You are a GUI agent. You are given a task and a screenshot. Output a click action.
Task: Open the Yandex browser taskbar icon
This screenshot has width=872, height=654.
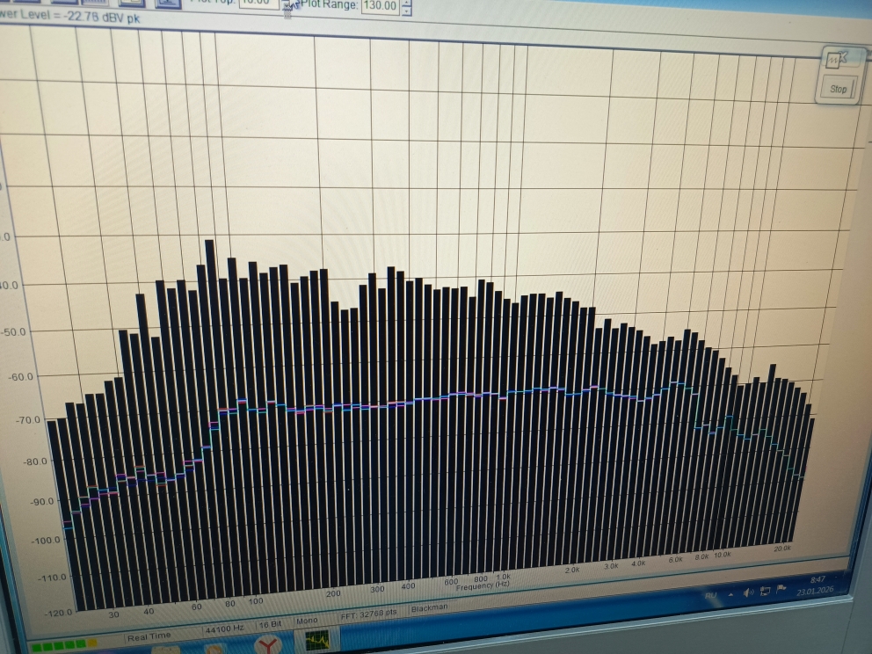click(x=268, y=644)
